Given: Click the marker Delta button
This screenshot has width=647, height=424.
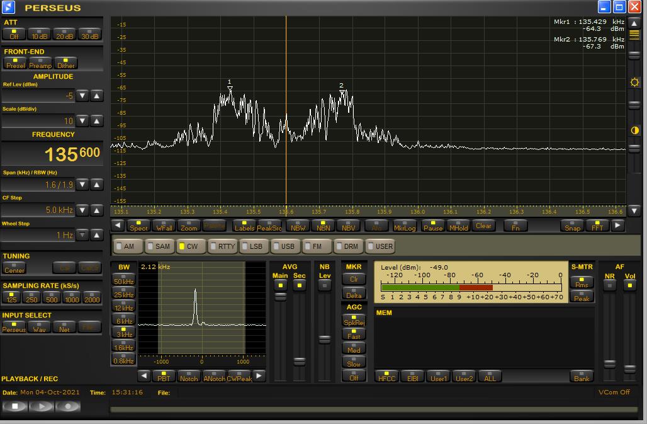Looking at the screenshot, I should [354, 294].
